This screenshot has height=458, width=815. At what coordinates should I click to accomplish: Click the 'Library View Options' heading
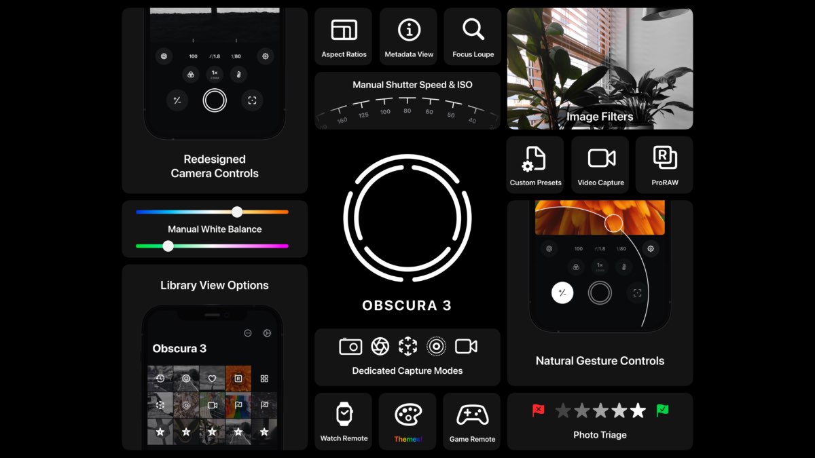tap(215, 285)
